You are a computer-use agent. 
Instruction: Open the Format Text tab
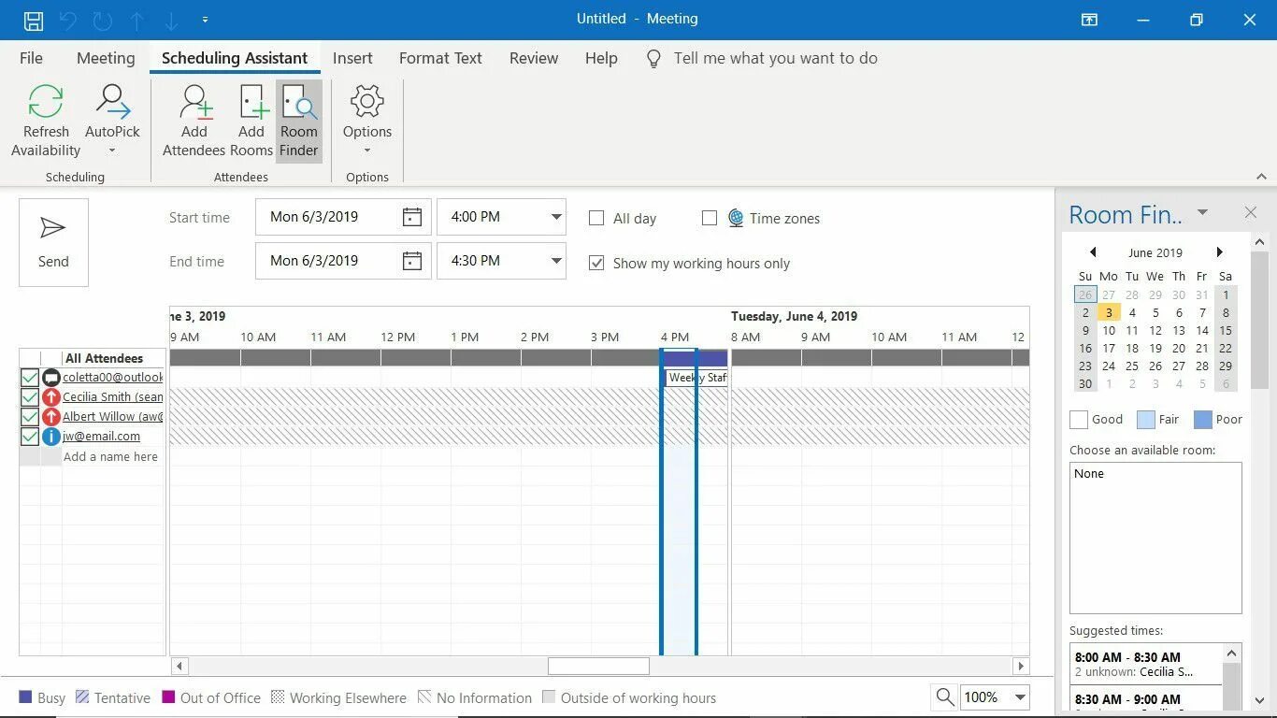[x=440, y=58]
